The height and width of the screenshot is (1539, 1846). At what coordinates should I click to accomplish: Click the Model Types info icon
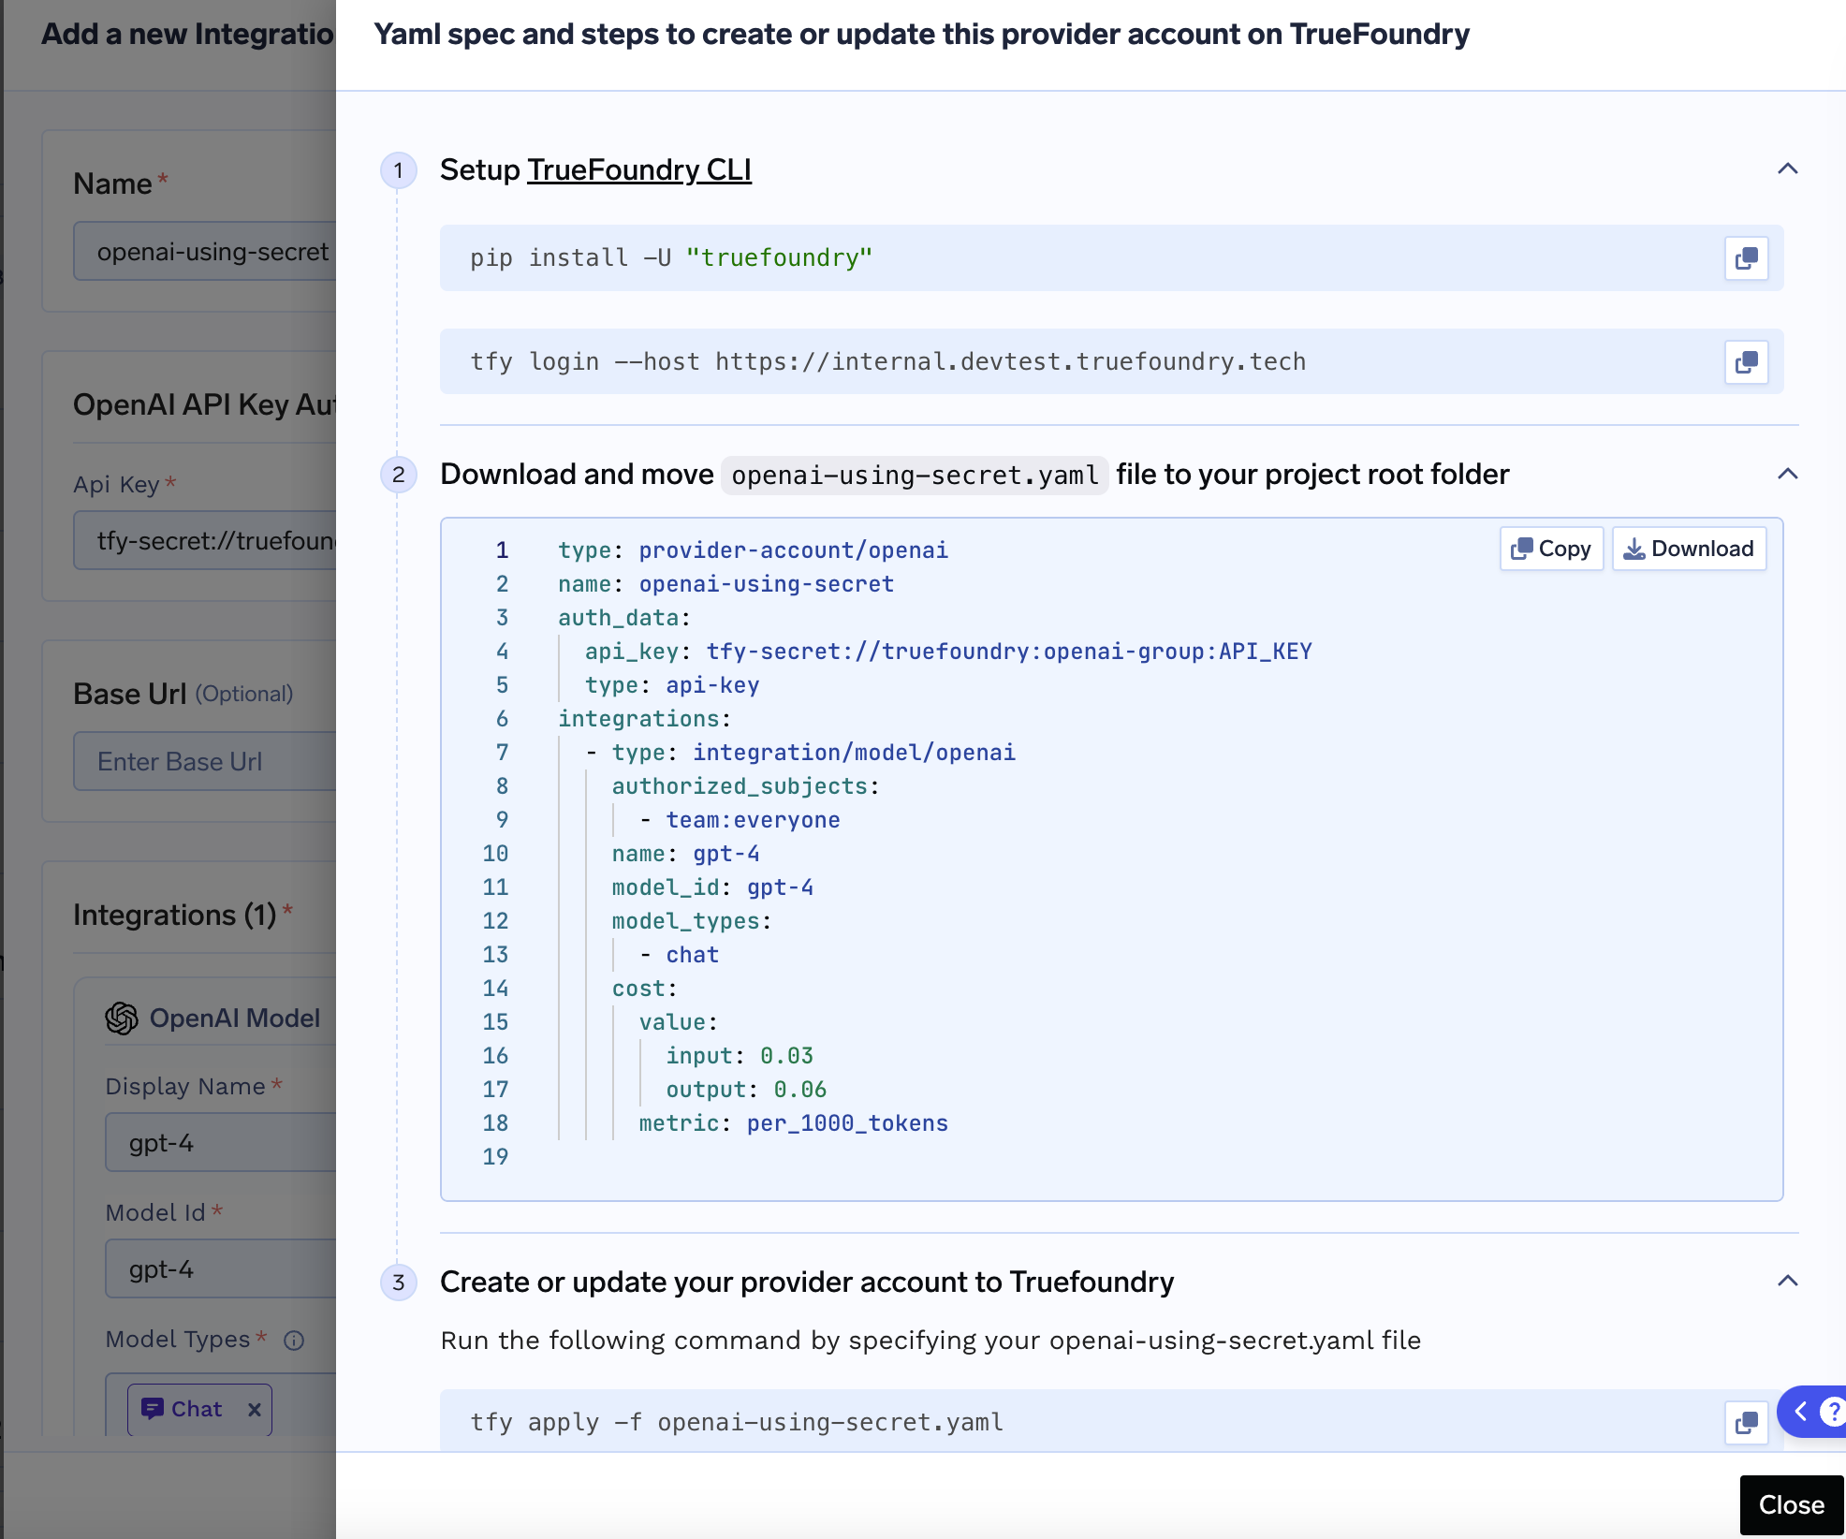point(294,1341)
